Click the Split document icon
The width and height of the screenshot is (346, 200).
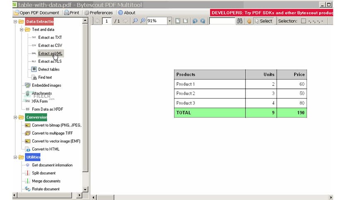(x=28, y=173)
